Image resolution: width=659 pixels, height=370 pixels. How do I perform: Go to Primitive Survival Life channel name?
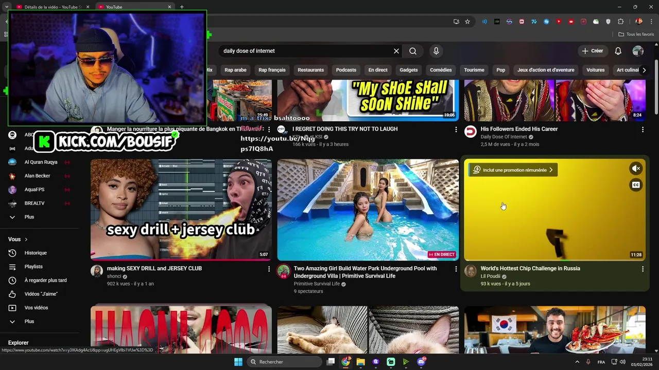(x=317, y=284)
